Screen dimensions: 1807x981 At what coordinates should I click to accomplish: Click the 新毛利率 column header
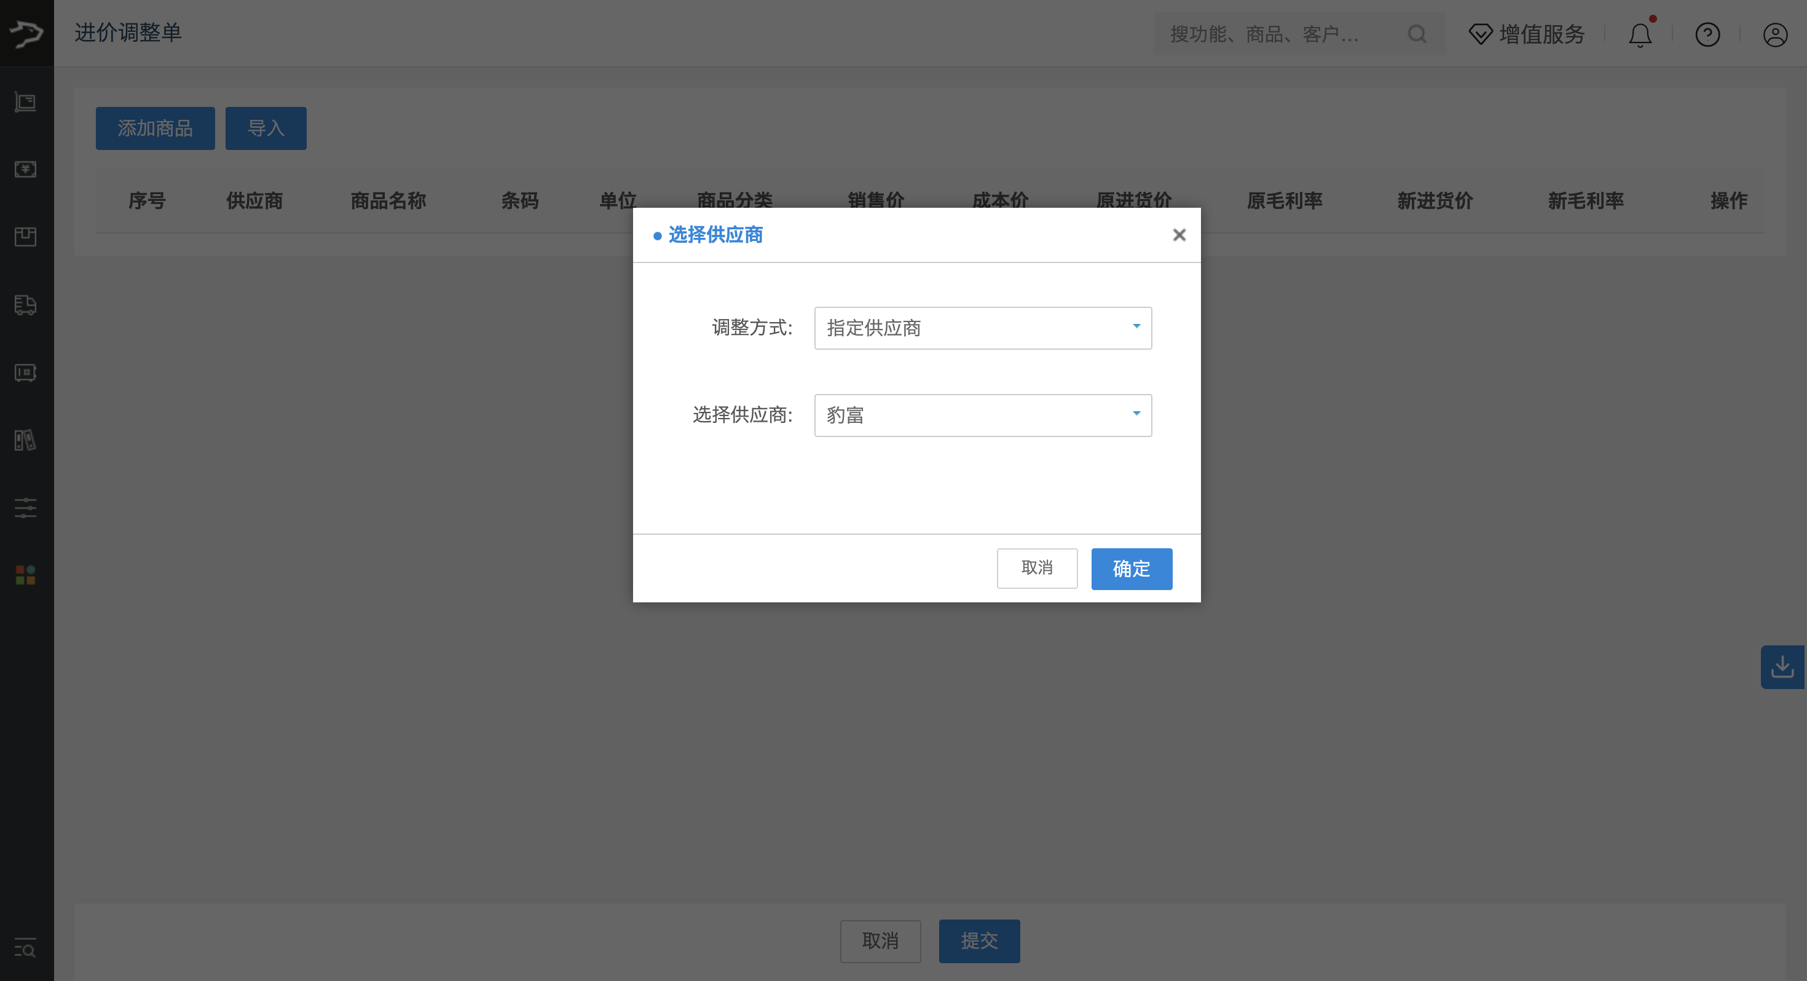pos(1586,201)
